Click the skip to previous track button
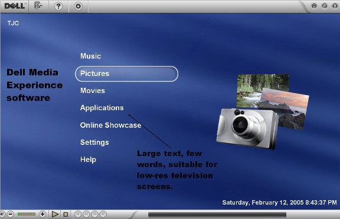Screen dimensions: 340x219 78,214
